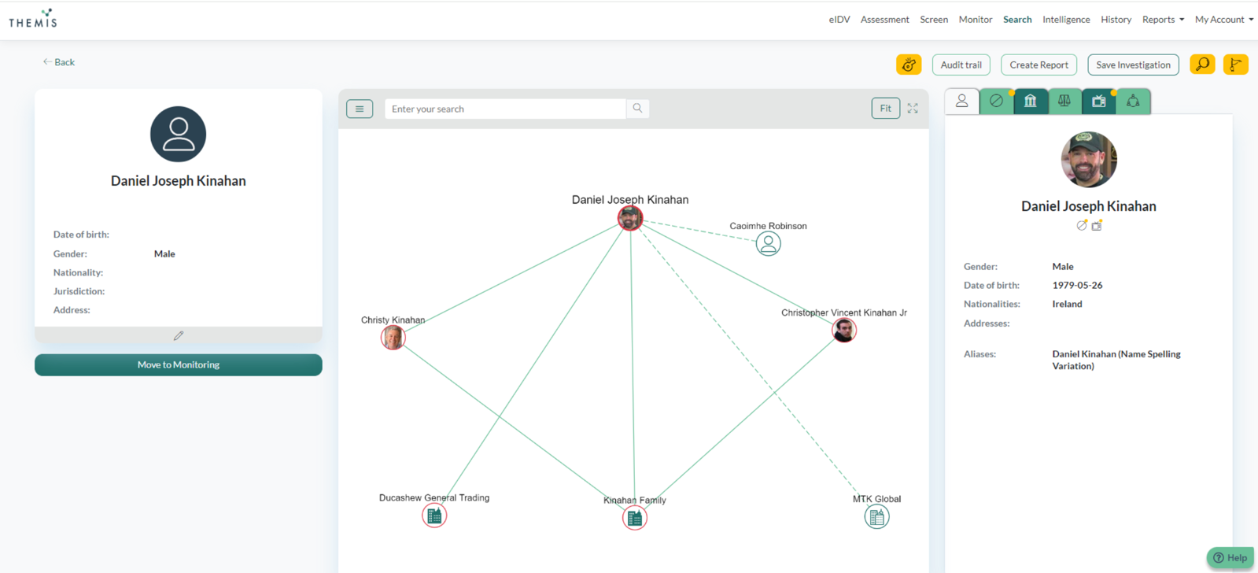Click the nationality value Ireland

tap(1067, 304)
